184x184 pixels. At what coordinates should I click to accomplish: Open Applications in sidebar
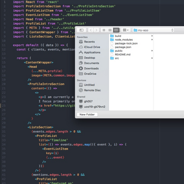(x=92, y=52)
